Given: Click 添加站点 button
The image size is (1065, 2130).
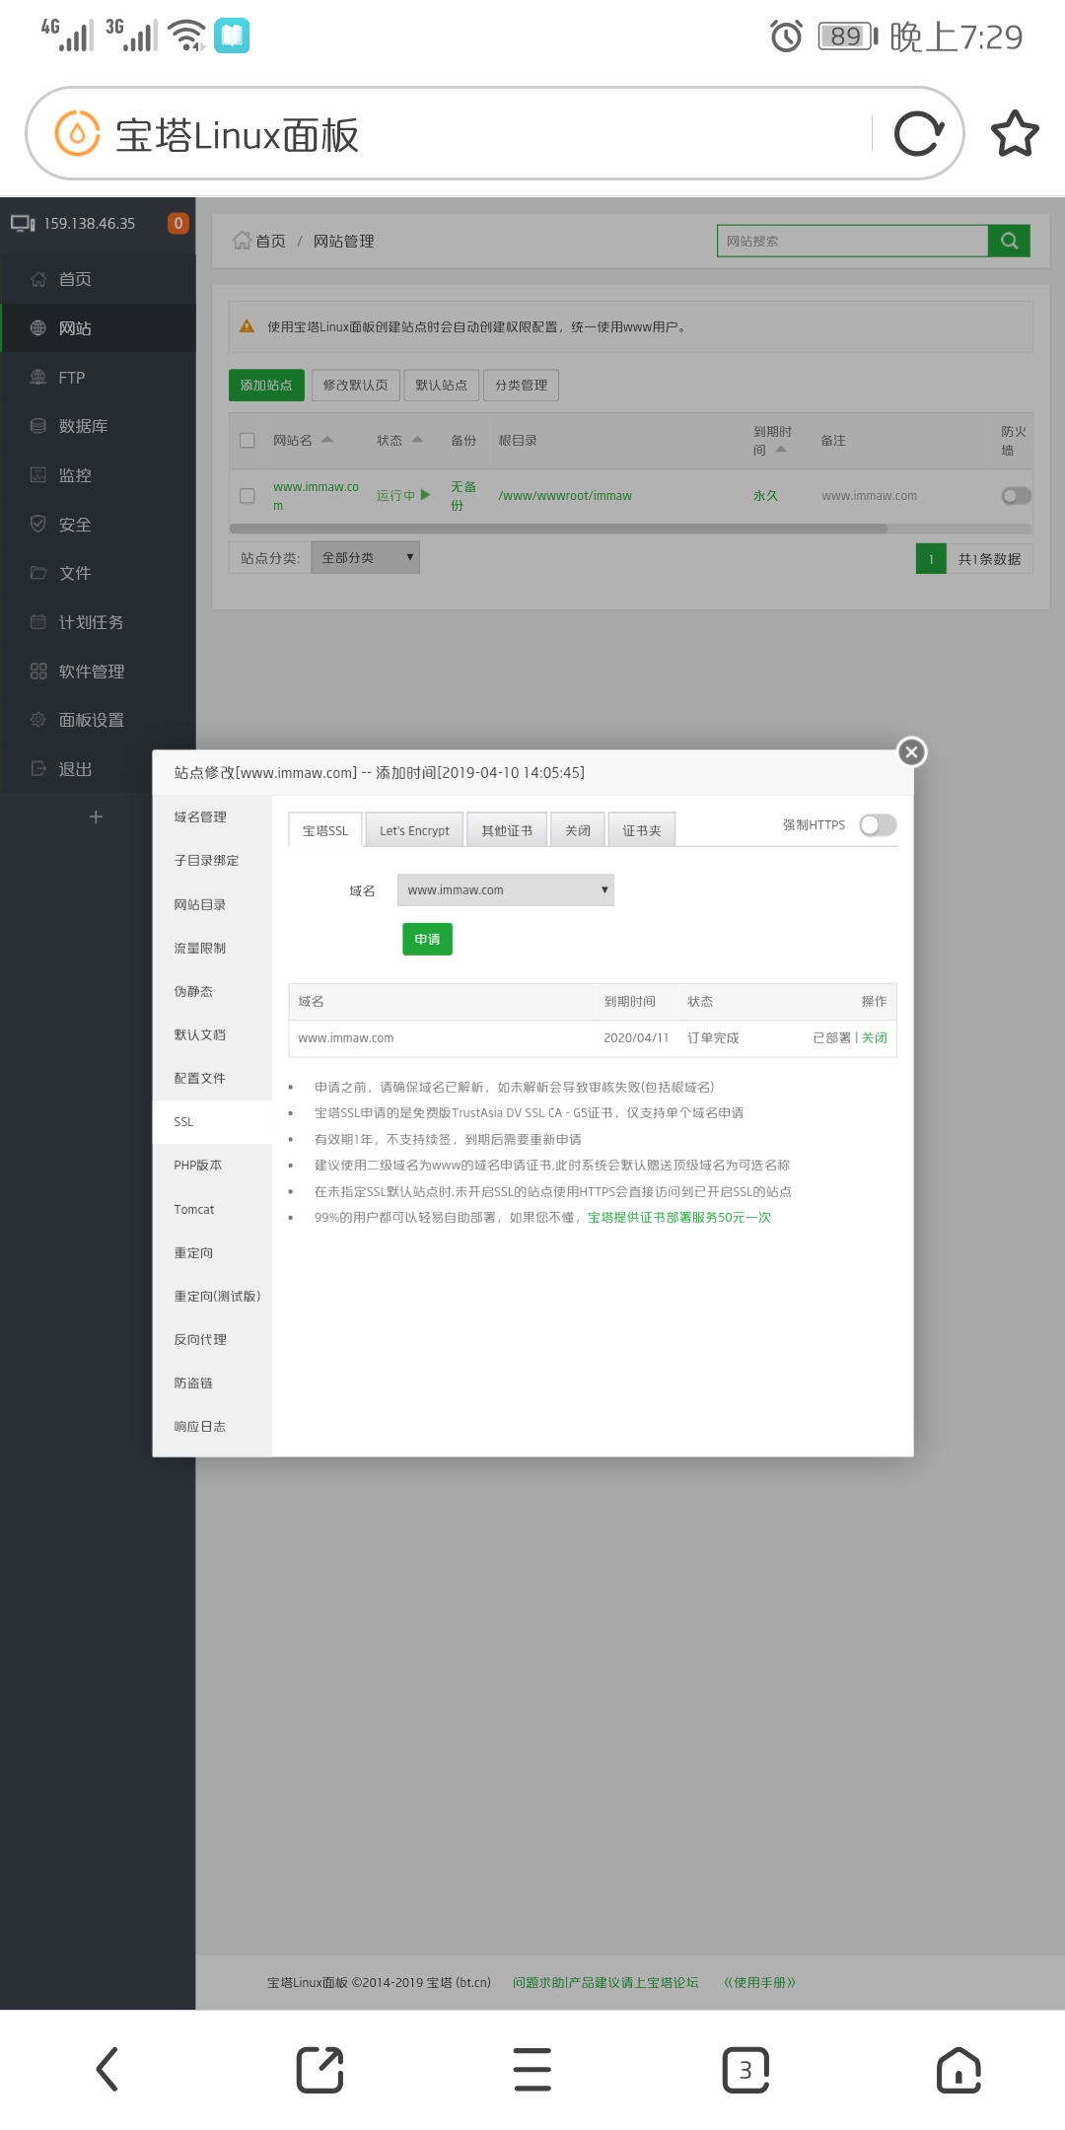Looking at the screenshot, I should click(x=266, y=385).
